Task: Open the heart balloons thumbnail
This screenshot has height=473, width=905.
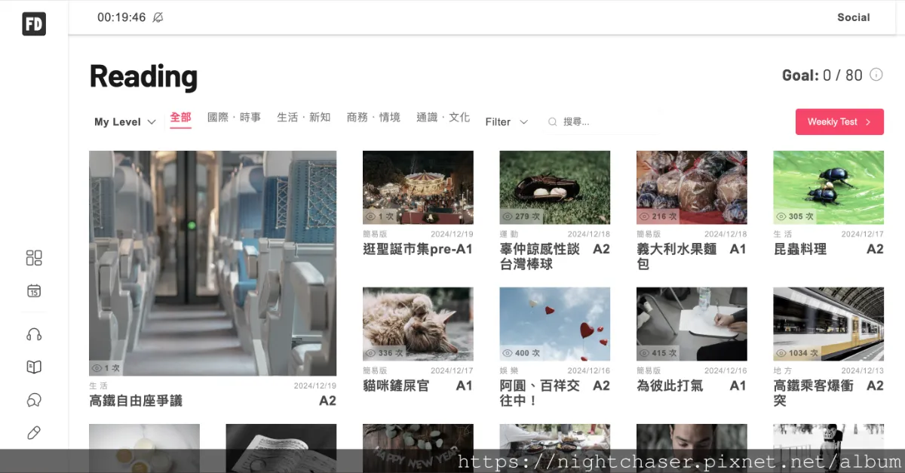Action: coord(555,324)
